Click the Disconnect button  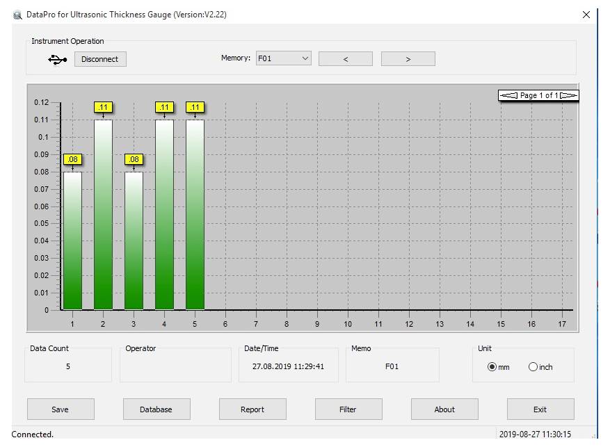(99, 59)
